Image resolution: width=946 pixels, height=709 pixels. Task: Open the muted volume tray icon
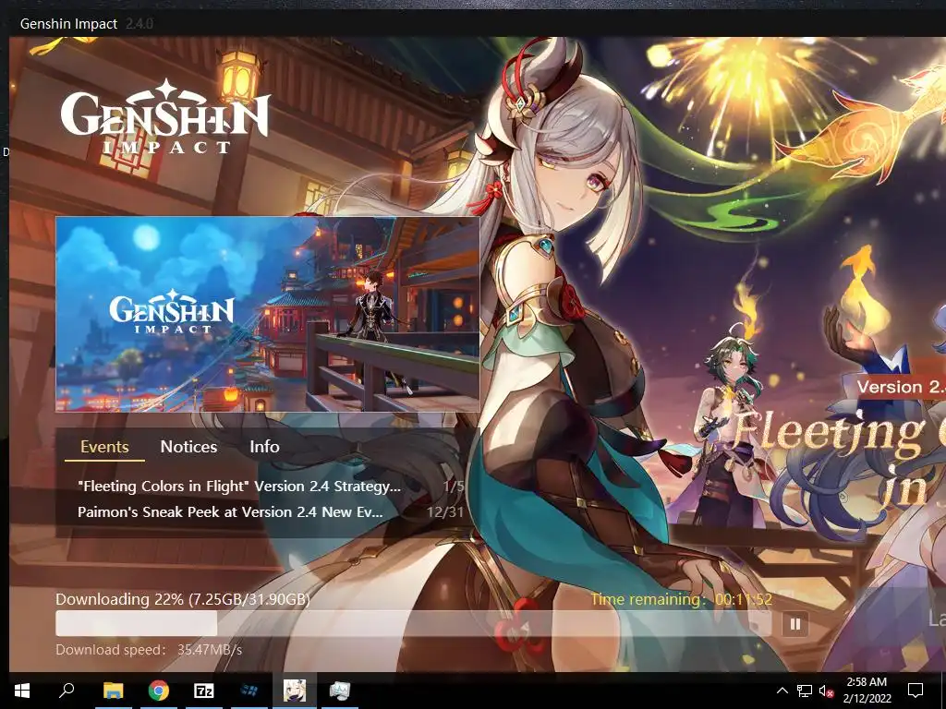point(826,691)
